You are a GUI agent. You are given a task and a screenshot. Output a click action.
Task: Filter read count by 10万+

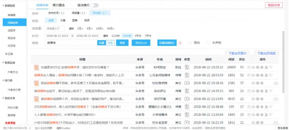[x=100, y=28]
